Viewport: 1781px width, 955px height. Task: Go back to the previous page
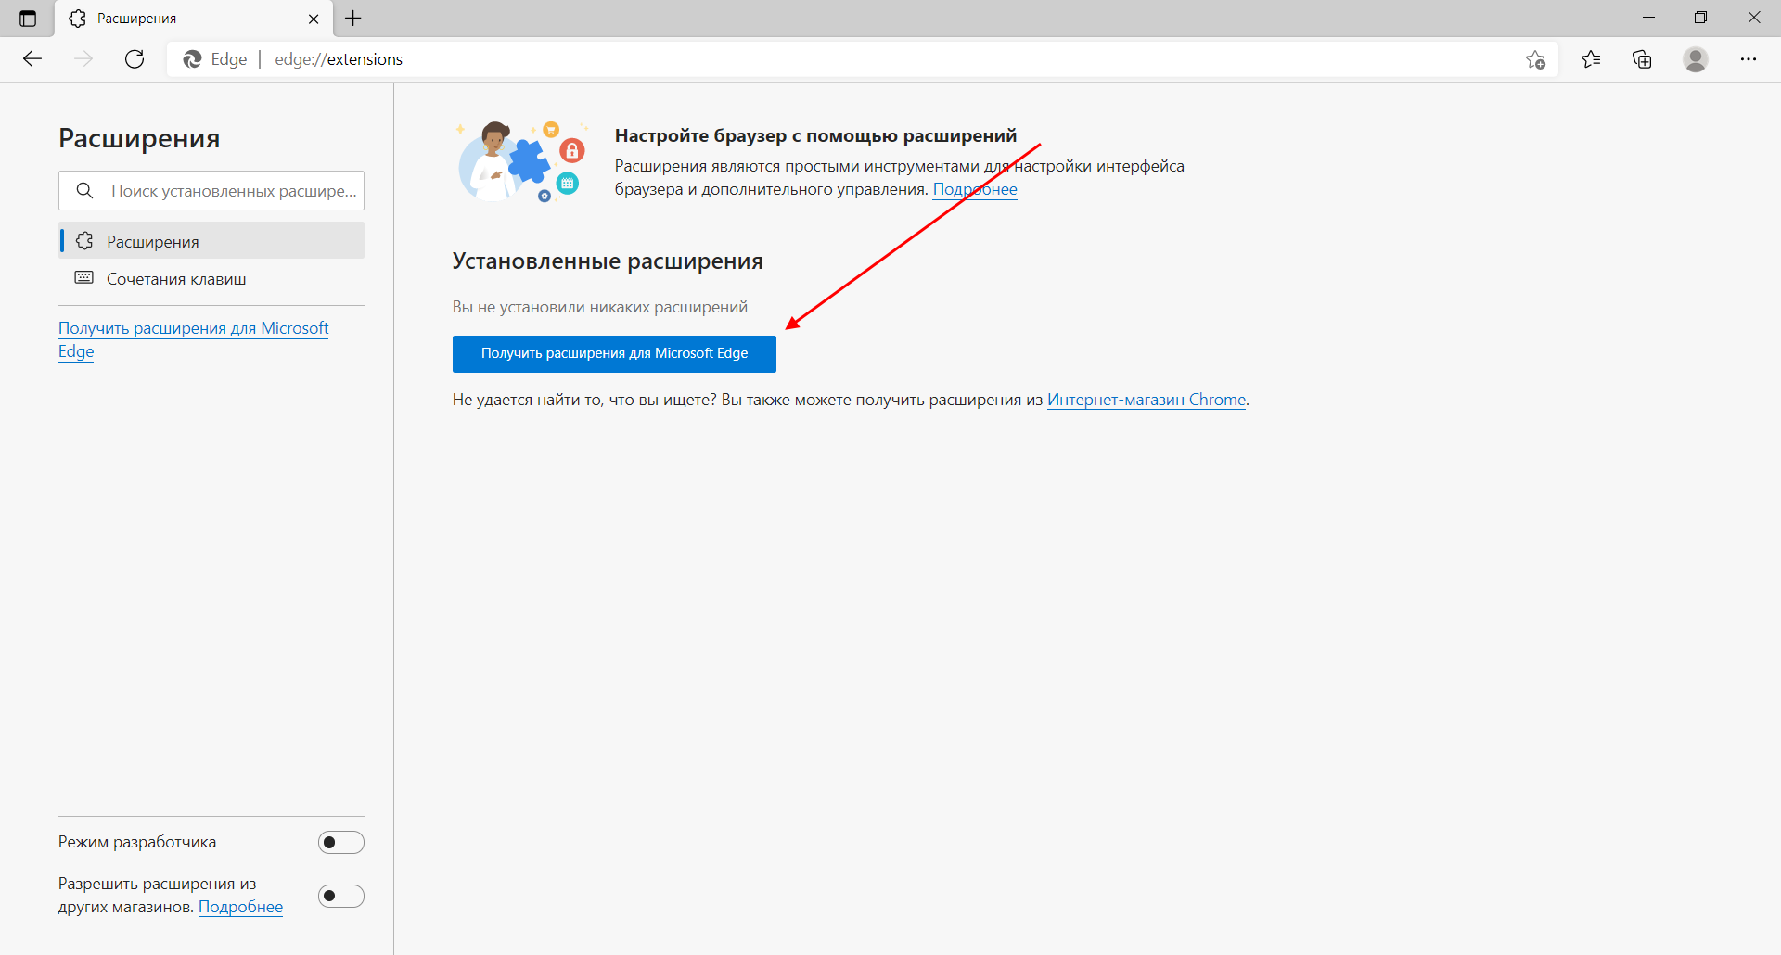[32, 59]
